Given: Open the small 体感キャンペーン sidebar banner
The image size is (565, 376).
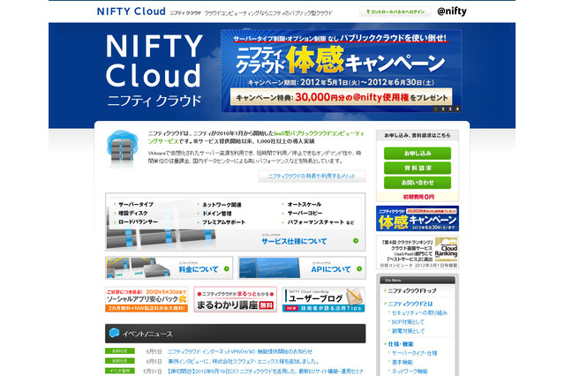Looking at the screenshot, I should 418,219.
